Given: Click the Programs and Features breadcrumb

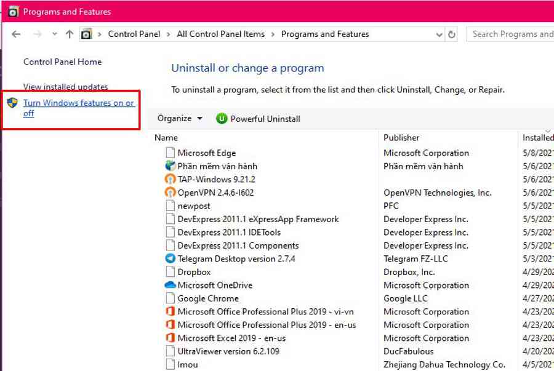Looking at the screenshot, I should coord(325,34).
